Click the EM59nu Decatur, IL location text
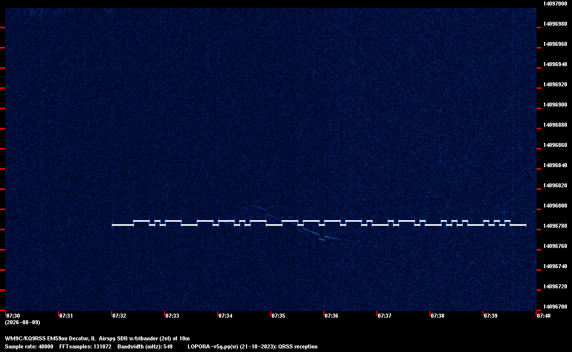This screenshot has height=352, width=572. (x=72, y=338)
